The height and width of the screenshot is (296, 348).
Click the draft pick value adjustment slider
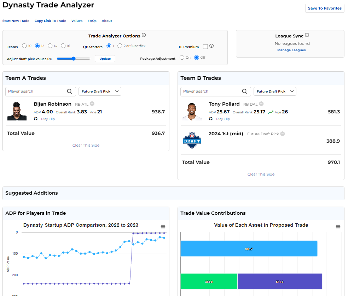point(74,59)
